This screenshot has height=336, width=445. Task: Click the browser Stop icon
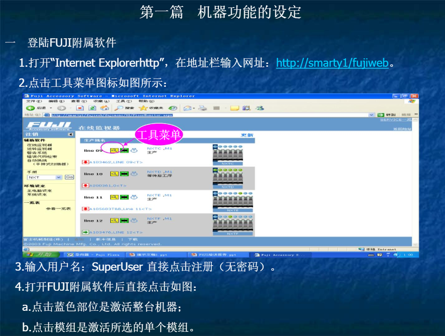click(80, 108)
